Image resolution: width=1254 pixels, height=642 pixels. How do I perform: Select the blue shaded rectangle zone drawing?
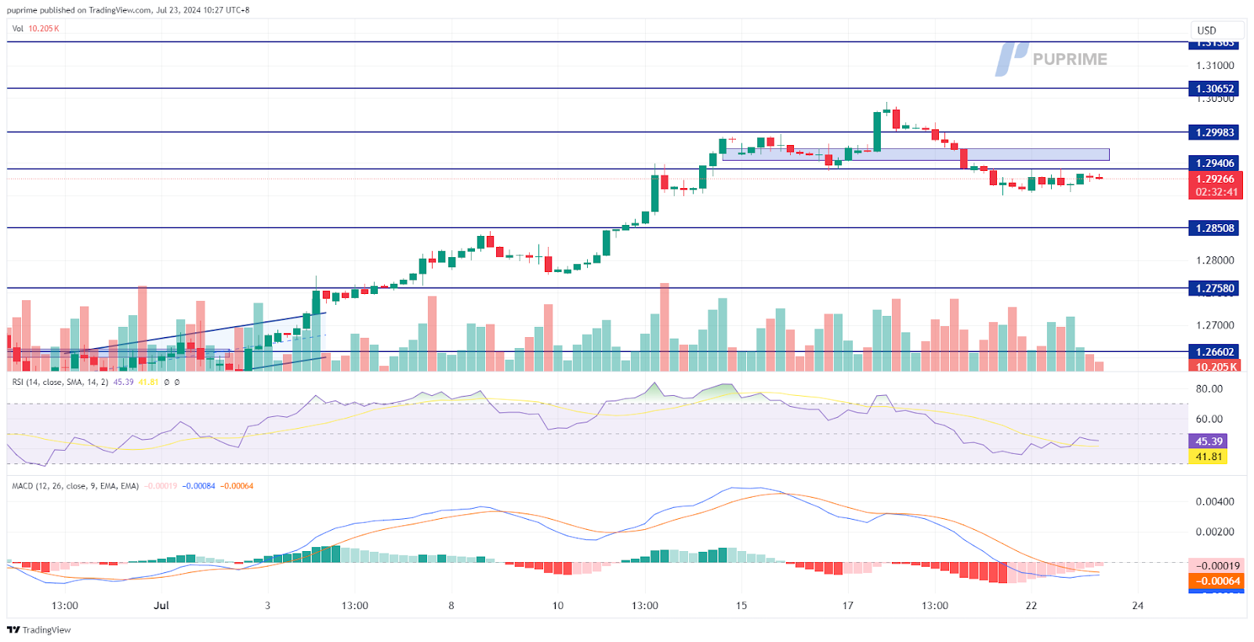coord(915,154)
